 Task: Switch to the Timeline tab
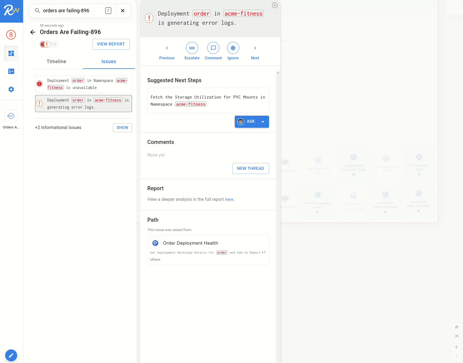[56, 61]
